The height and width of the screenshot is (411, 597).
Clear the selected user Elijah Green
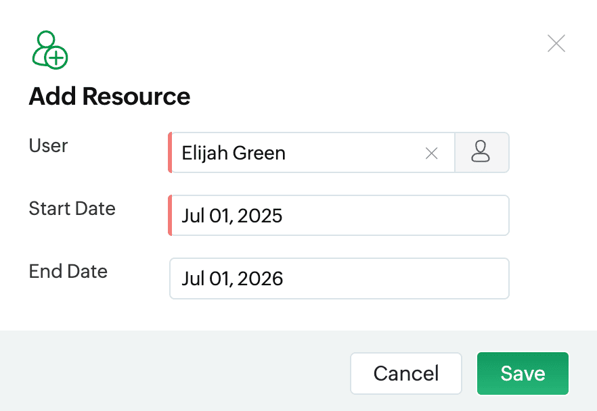click(x=431, y=153)
